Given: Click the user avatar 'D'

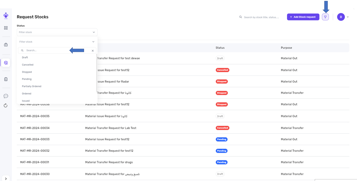Looking at the screenshot, I should pyautogui.click(x=341, y=17).
